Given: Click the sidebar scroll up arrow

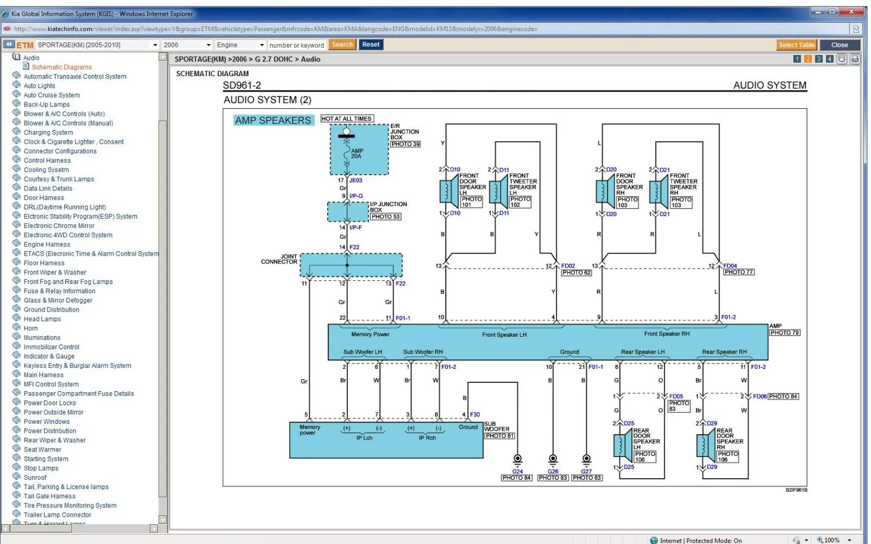Looking at the screenshot, I should tap(162, 57).
